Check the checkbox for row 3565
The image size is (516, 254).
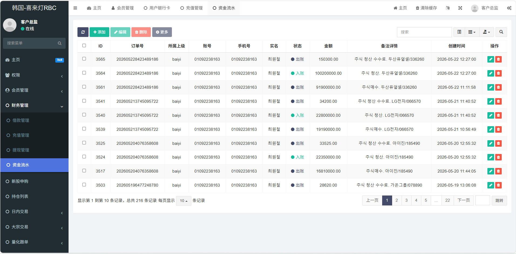(x=84, y=59)
